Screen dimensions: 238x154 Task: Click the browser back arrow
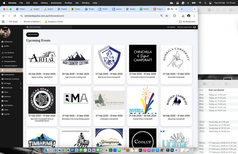coord(4,16)
